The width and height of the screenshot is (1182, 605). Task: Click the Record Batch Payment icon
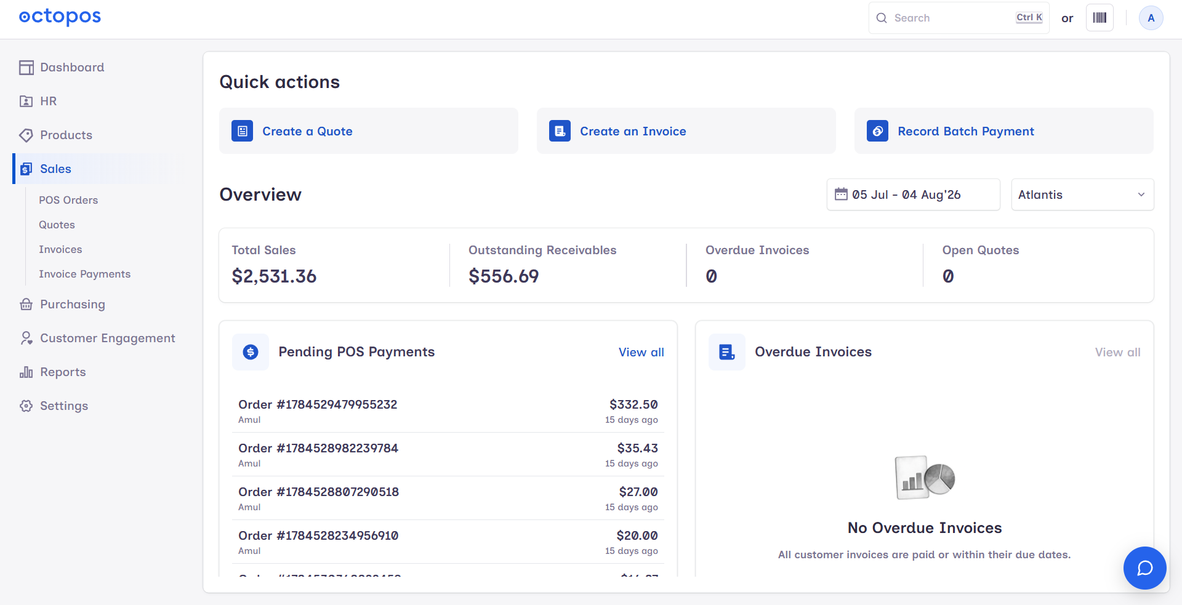877,131
